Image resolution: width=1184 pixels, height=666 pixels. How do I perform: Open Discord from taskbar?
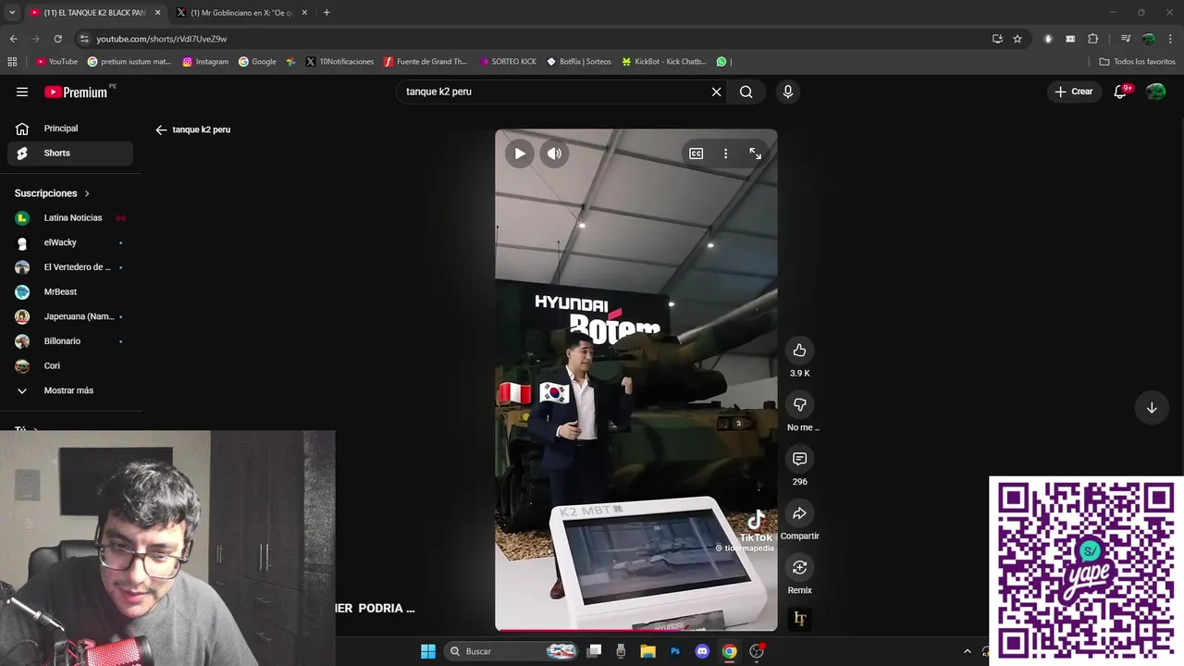point(702,651)
